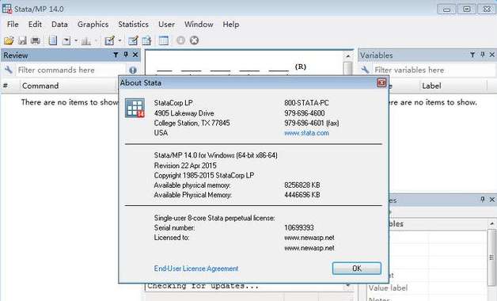Pin the Variables panel
This screenshot has width=497, height=301.
pyautogui.click(x=483, y=55)
